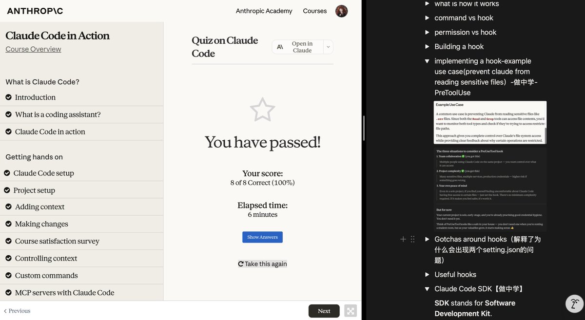Click the check mark beside Adding context
Screen dimensions: 585x320
pos(8,207)
